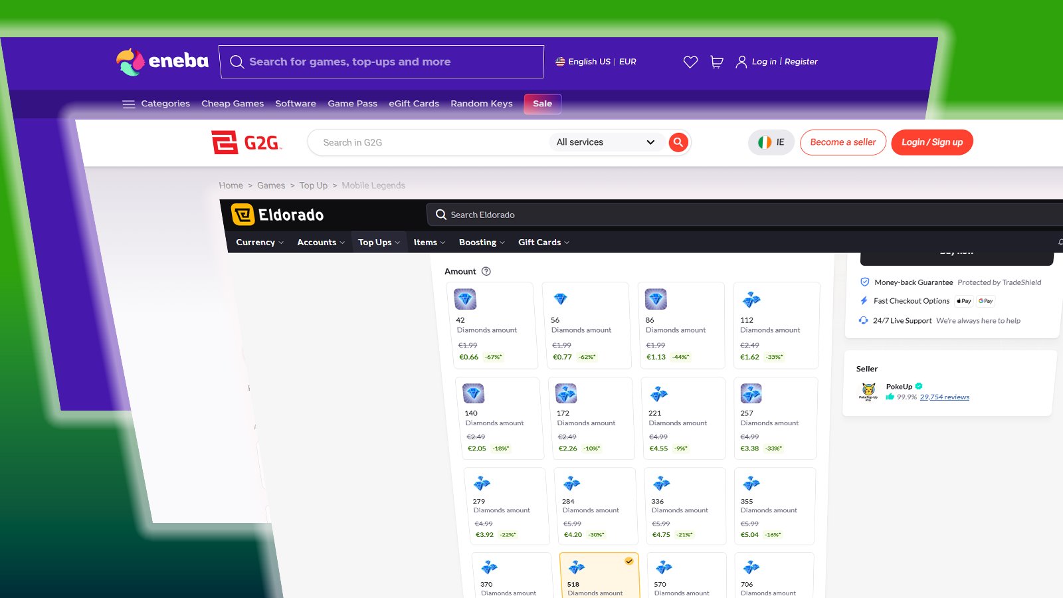Select the 56 Diamonds amount option
This screenshot has width=1063, height=598.
587,326
